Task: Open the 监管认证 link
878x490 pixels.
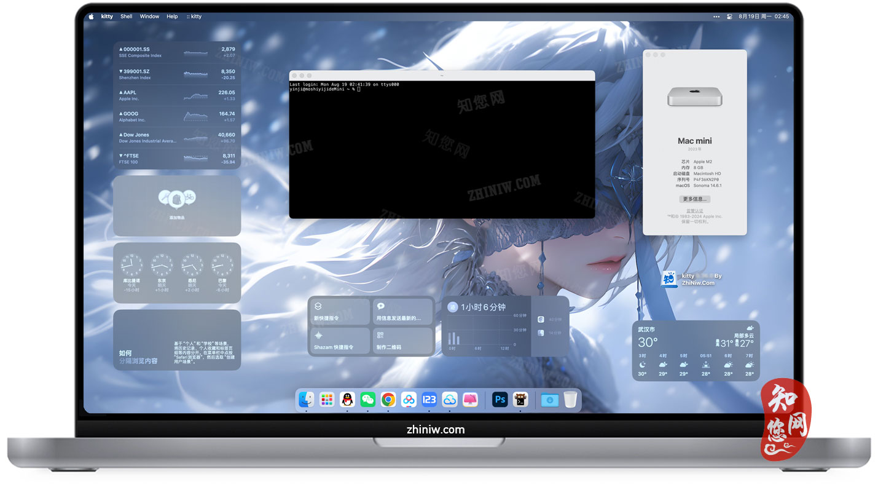Action: click(x=695, y=211)
